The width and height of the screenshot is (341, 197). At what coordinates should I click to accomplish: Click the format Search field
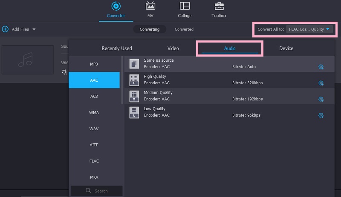point(96,191)
